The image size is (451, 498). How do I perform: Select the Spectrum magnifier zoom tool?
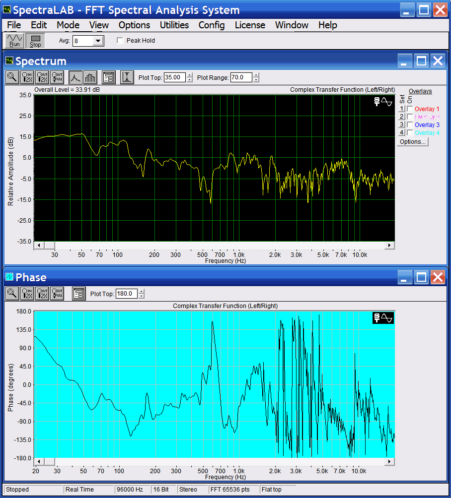(12, 77)
